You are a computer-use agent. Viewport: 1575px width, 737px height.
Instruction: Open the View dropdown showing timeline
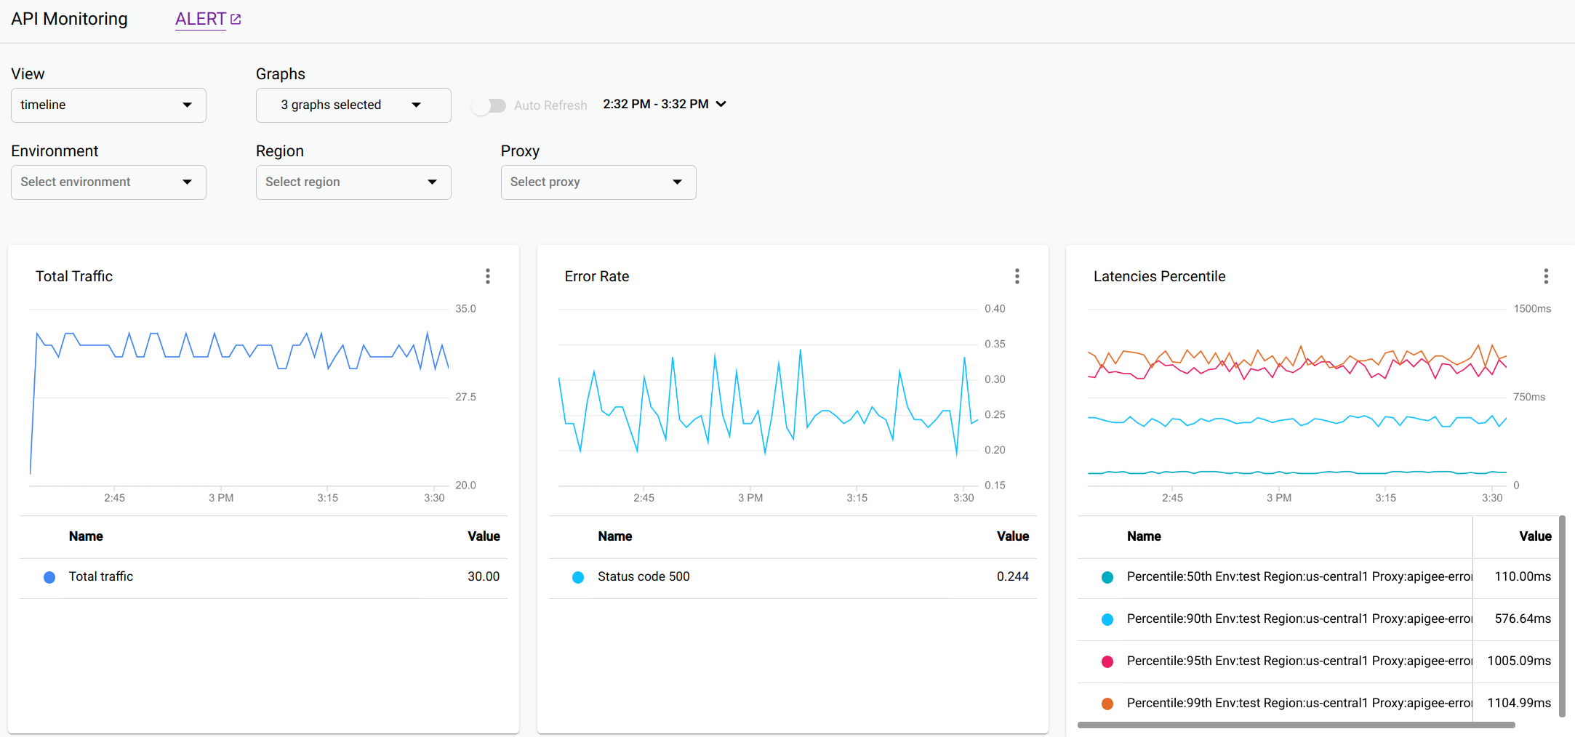[108, 105]
